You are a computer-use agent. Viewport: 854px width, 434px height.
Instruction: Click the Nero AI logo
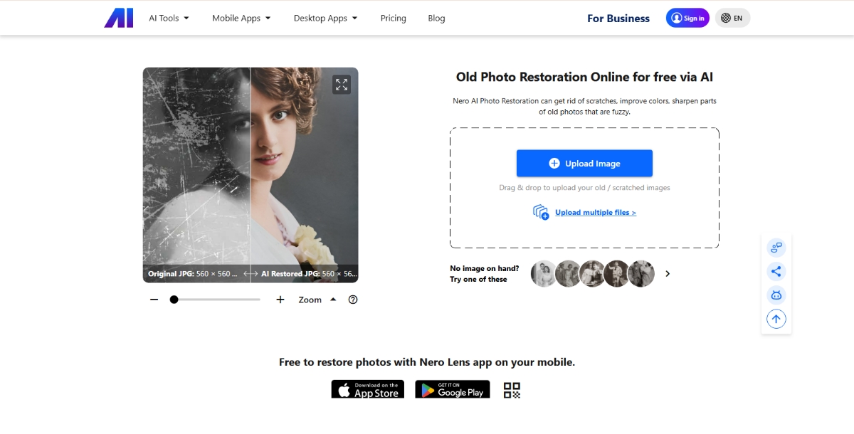pos(119,18)
